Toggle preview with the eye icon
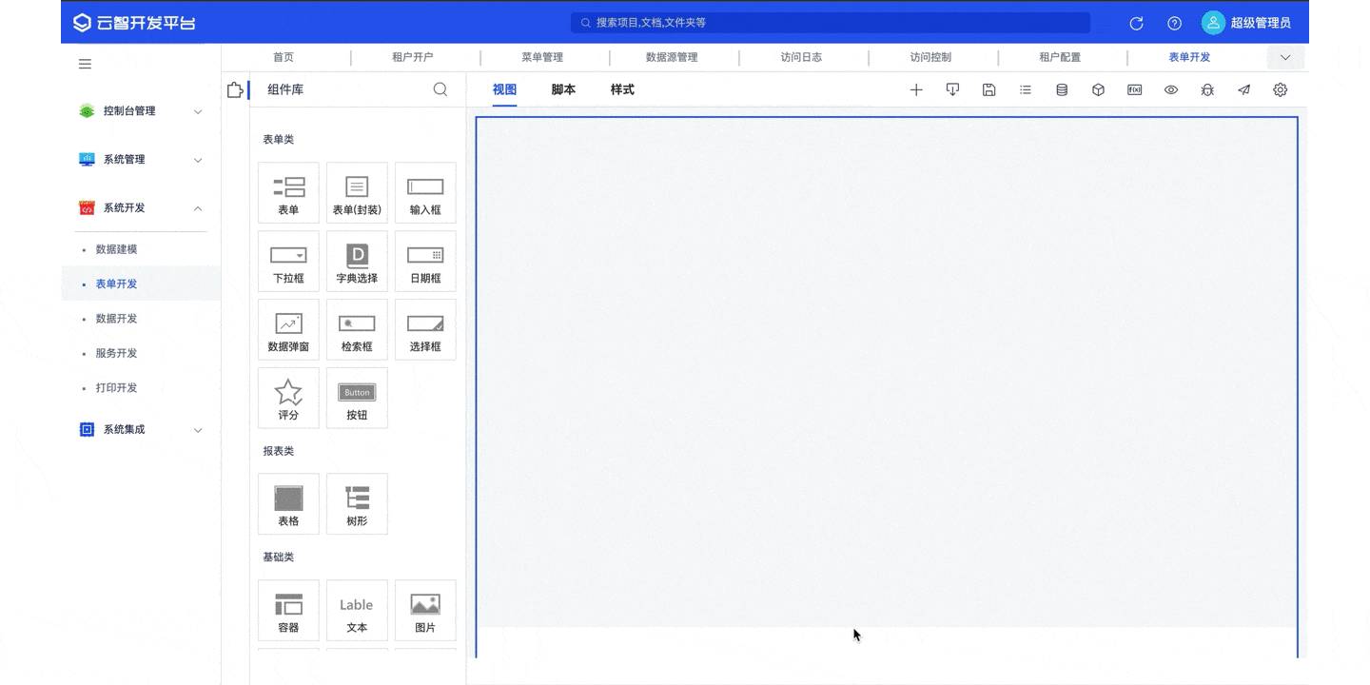Viewport: 1370px width, 685px height. (x=1171, y=89)
